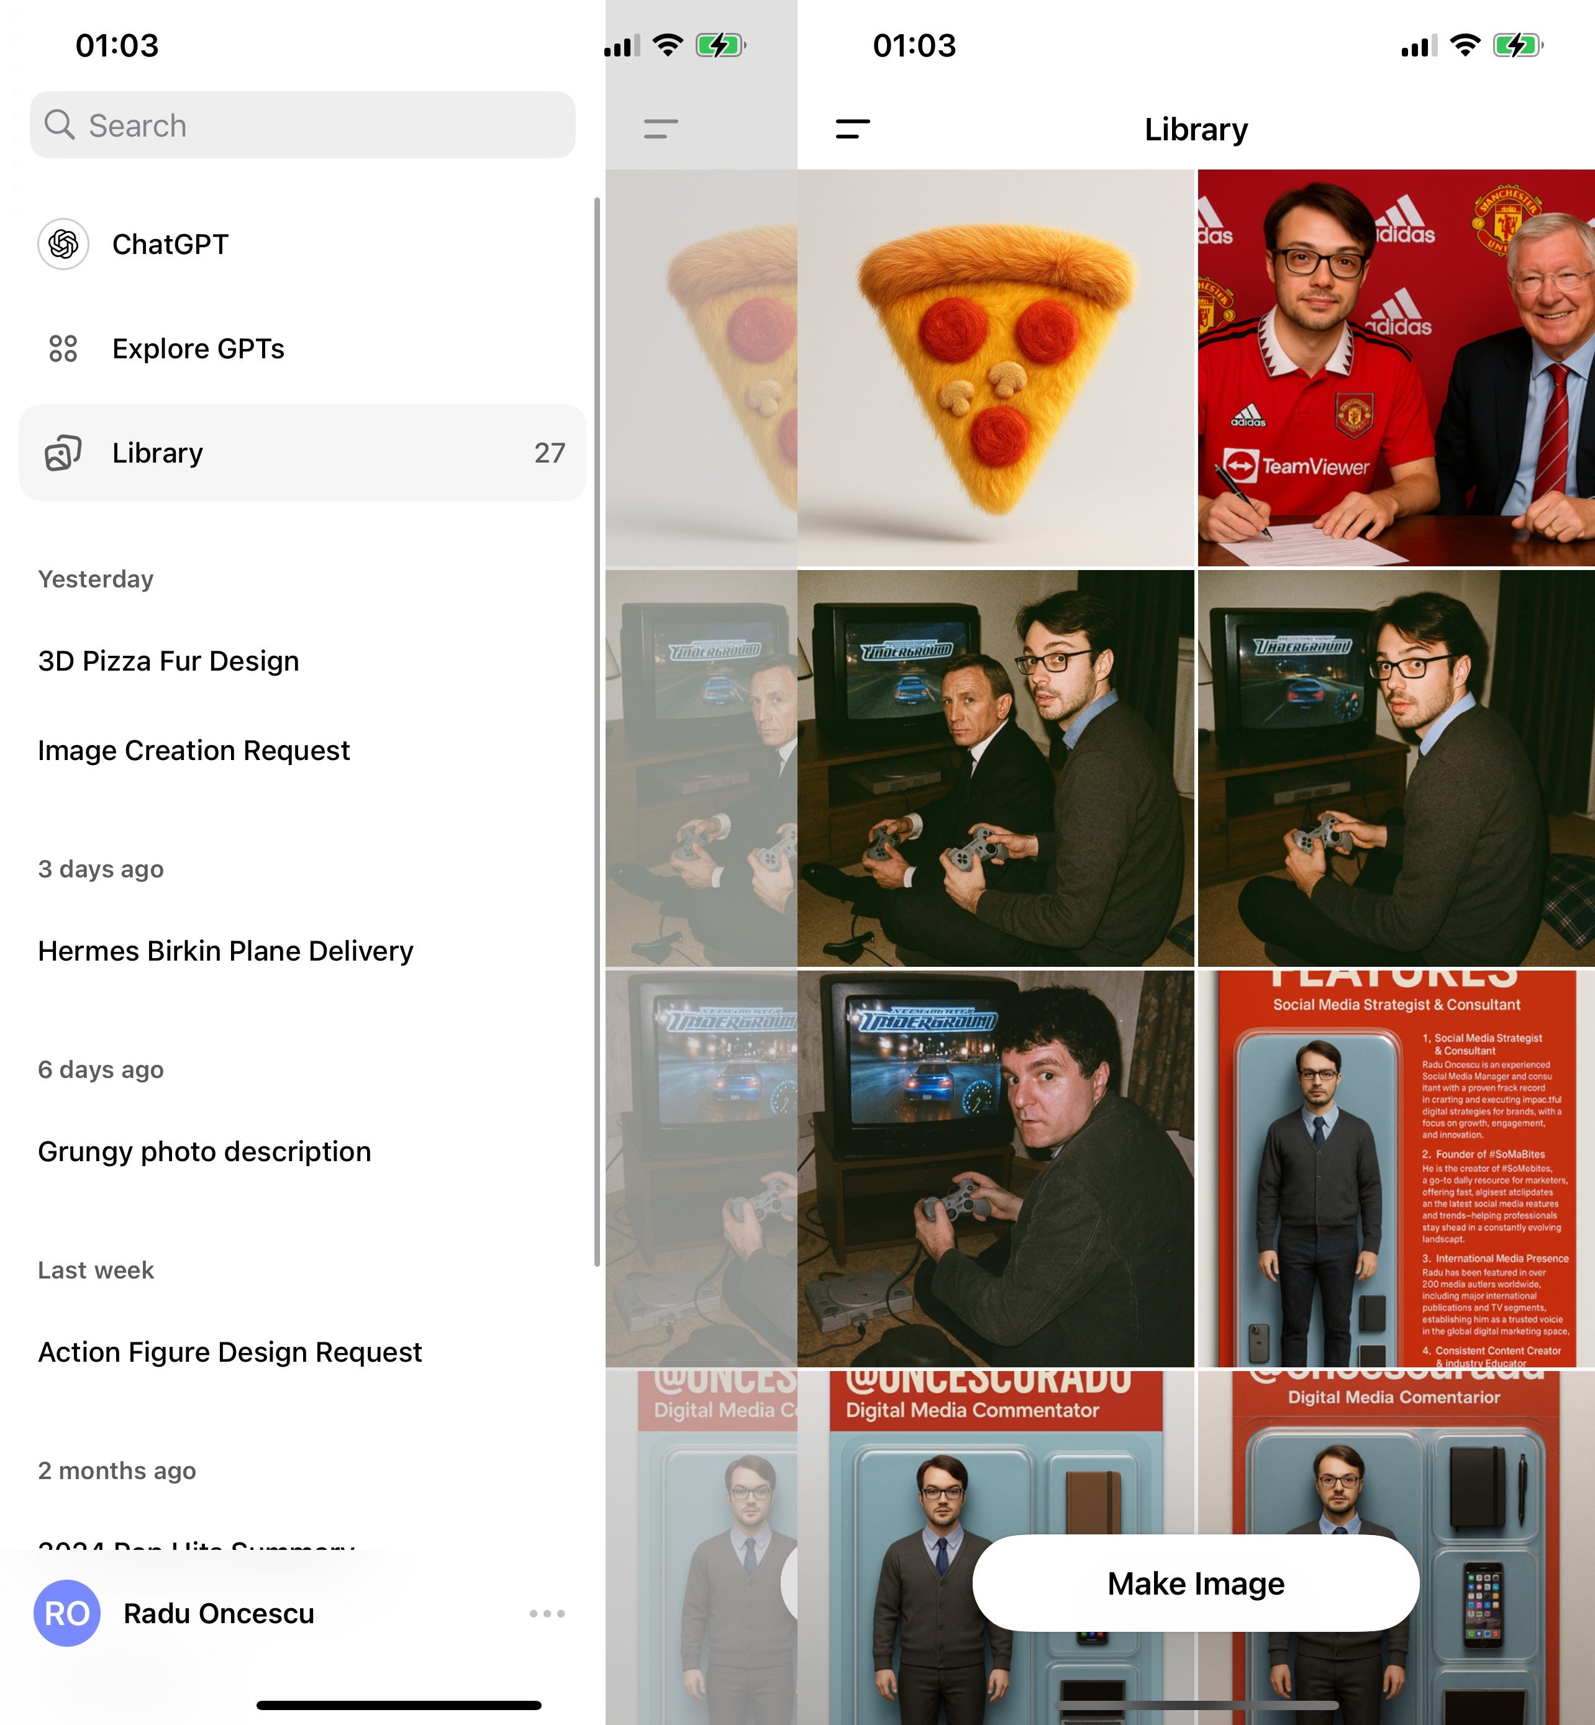The image size is (1595, 1725).
Task: Focus the Search field
Action: point(303,125)
